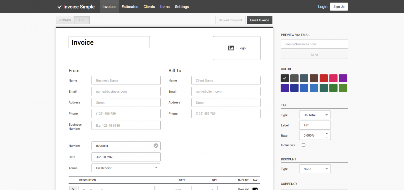Select the navy blue color swatch
The image size is (404, 190).
(x=294, y=88)
